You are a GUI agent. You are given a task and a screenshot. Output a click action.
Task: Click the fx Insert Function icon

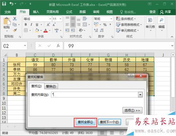58,46
